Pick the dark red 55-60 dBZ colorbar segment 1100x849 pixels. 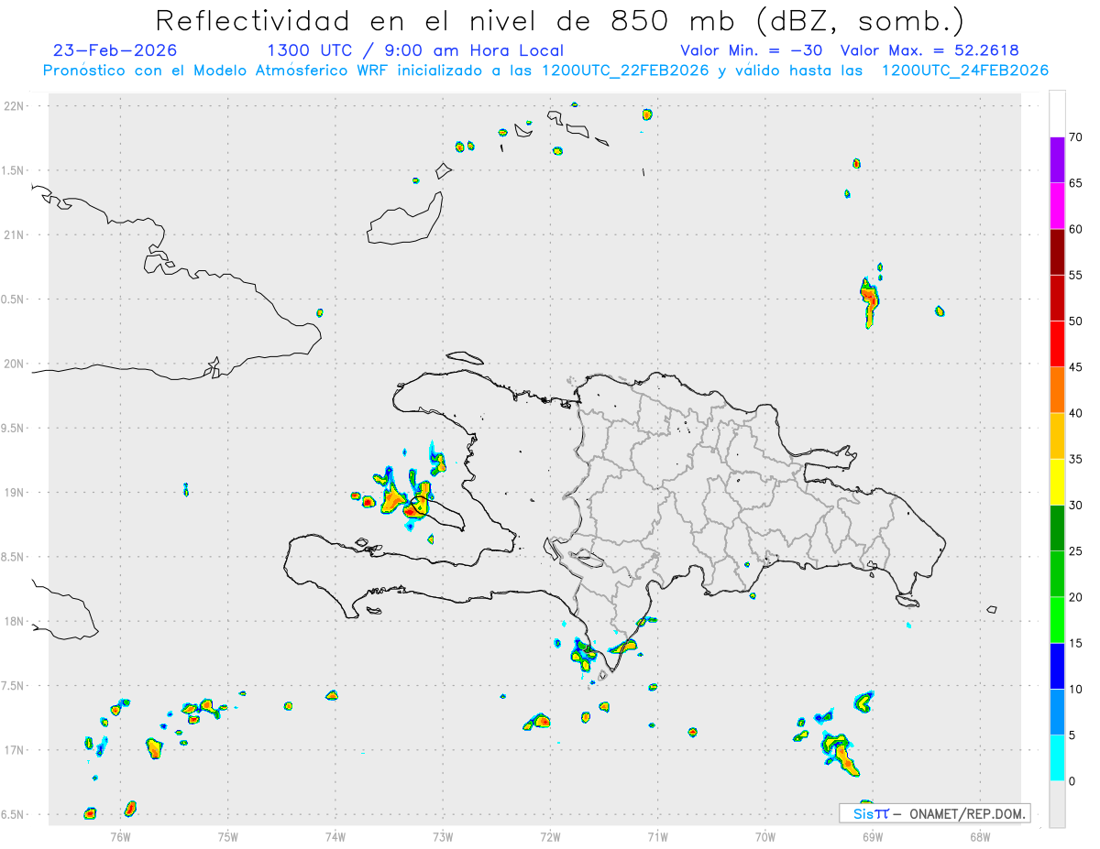point(1057,252)
